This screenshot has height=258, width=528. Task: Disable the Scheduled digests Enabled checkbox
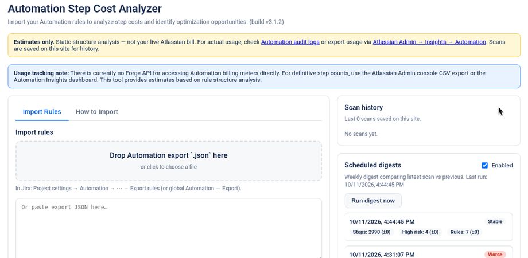(x=484, y=165)
